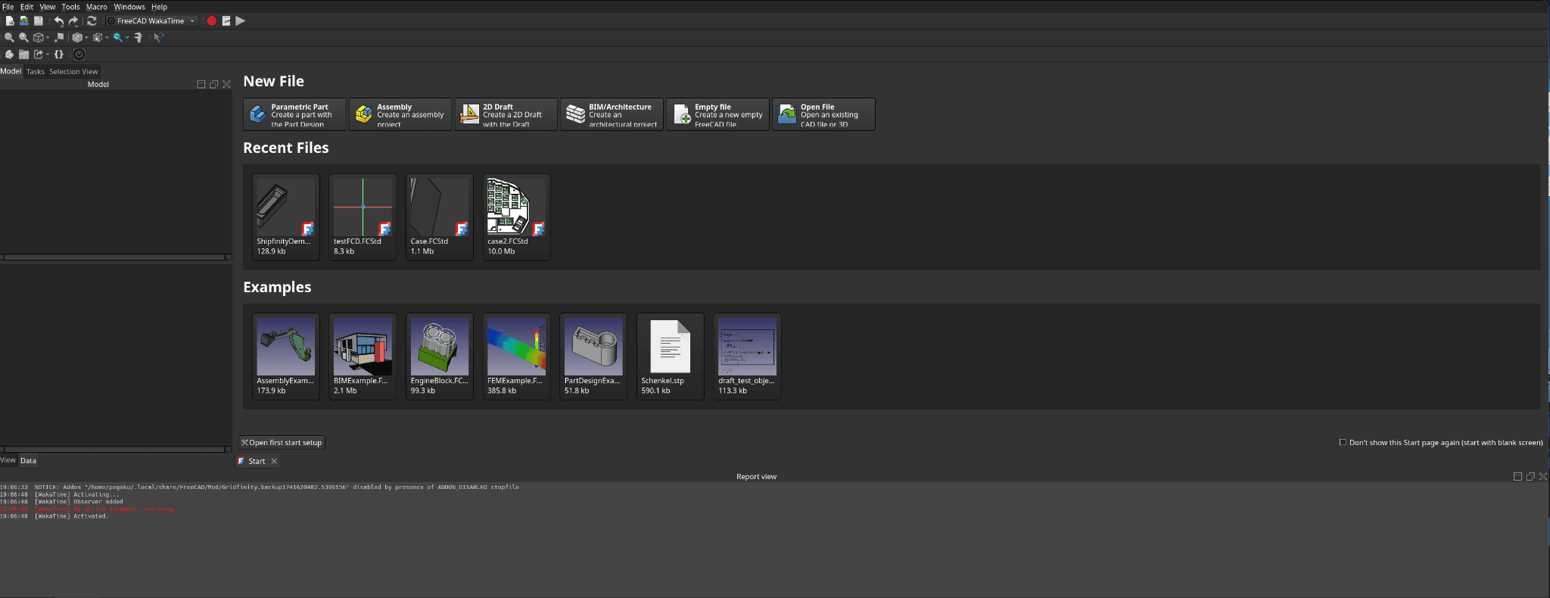Click the blue link navigation magnifier icon

click(117, 37)
